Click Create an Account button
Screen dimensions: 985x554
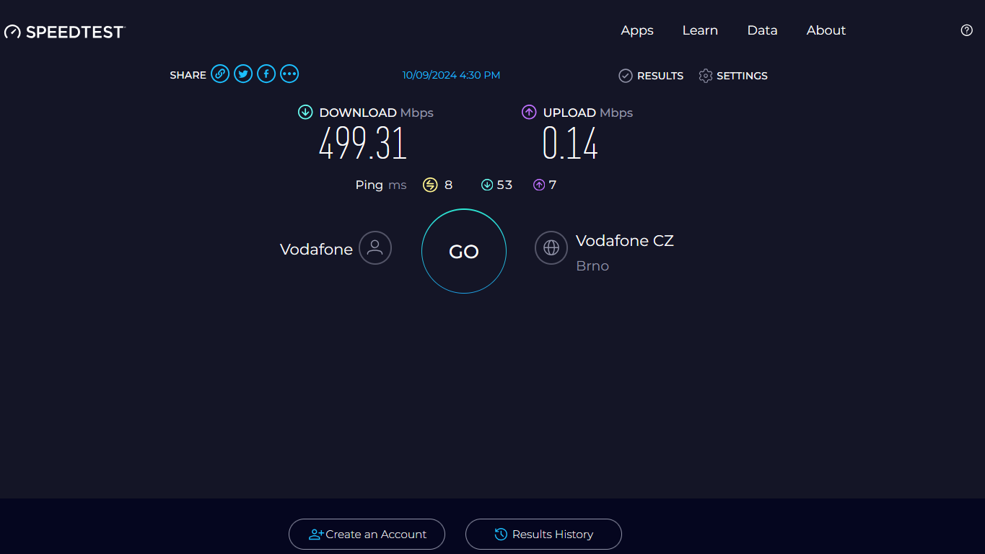[367, 535]
